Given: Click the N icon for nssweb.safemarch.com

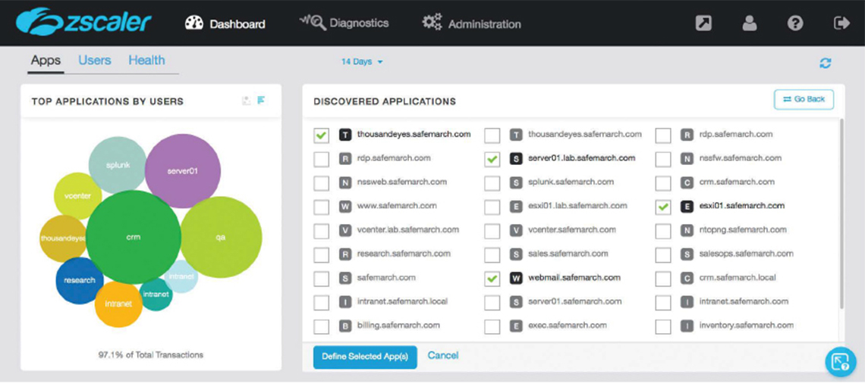Looking at the screenshot, I should point(344,182).
